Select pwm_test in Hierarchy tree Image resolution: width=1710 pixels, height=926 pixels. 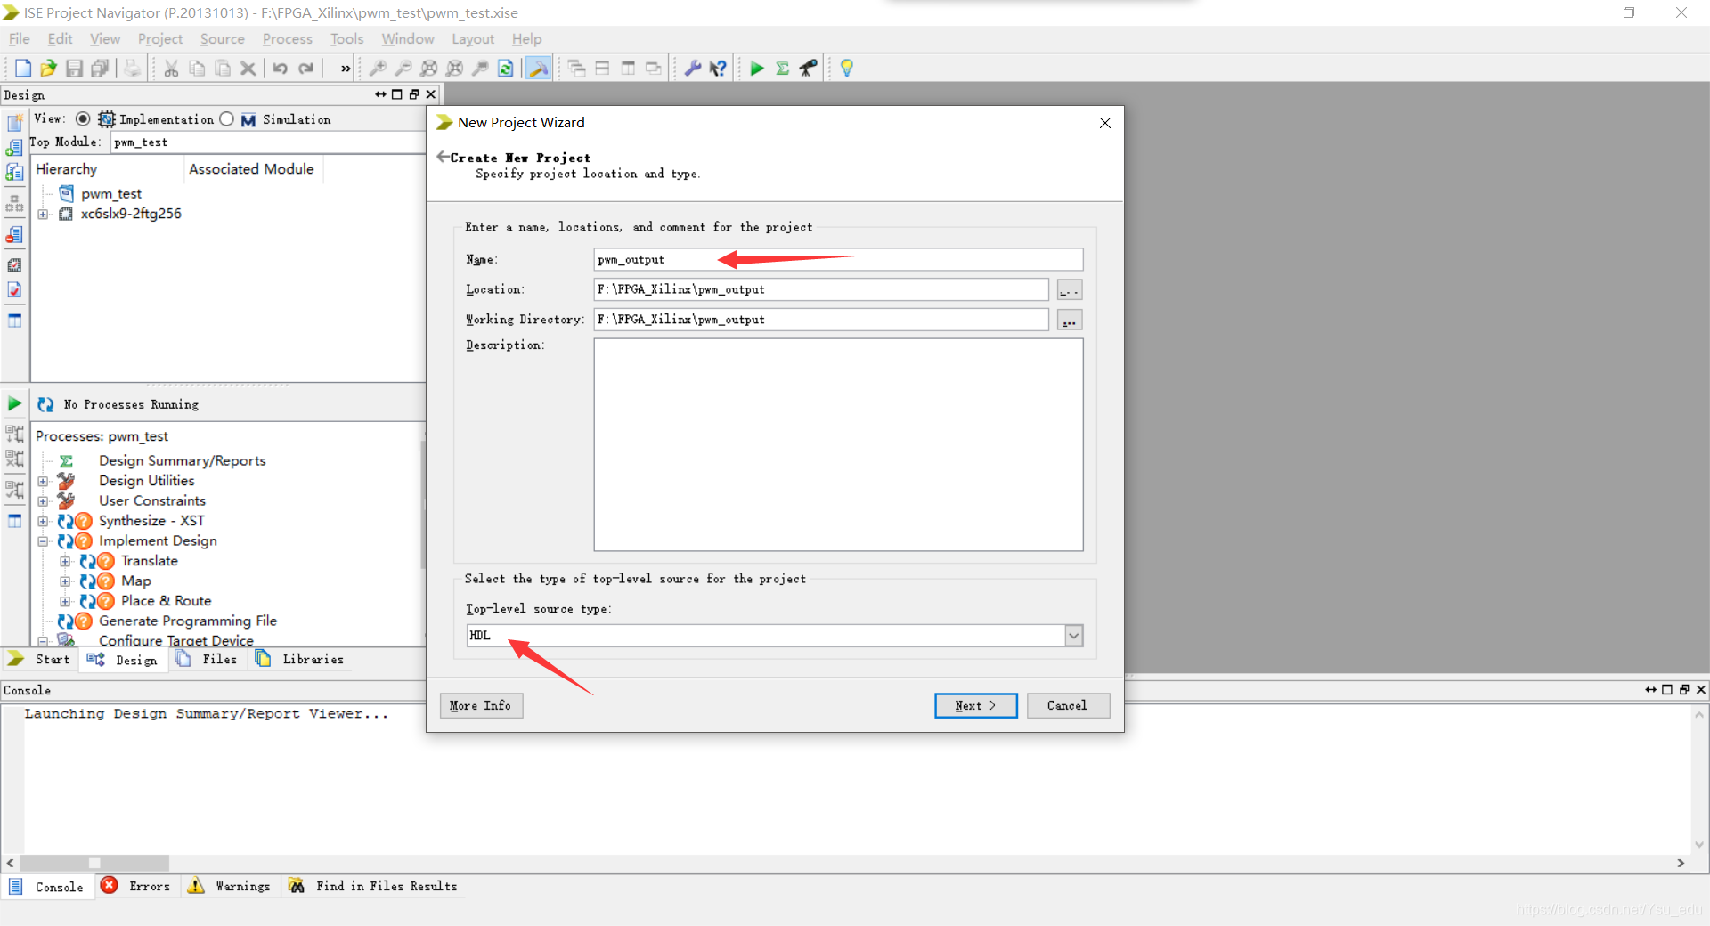pyautogui.click(x=111, y=194)
